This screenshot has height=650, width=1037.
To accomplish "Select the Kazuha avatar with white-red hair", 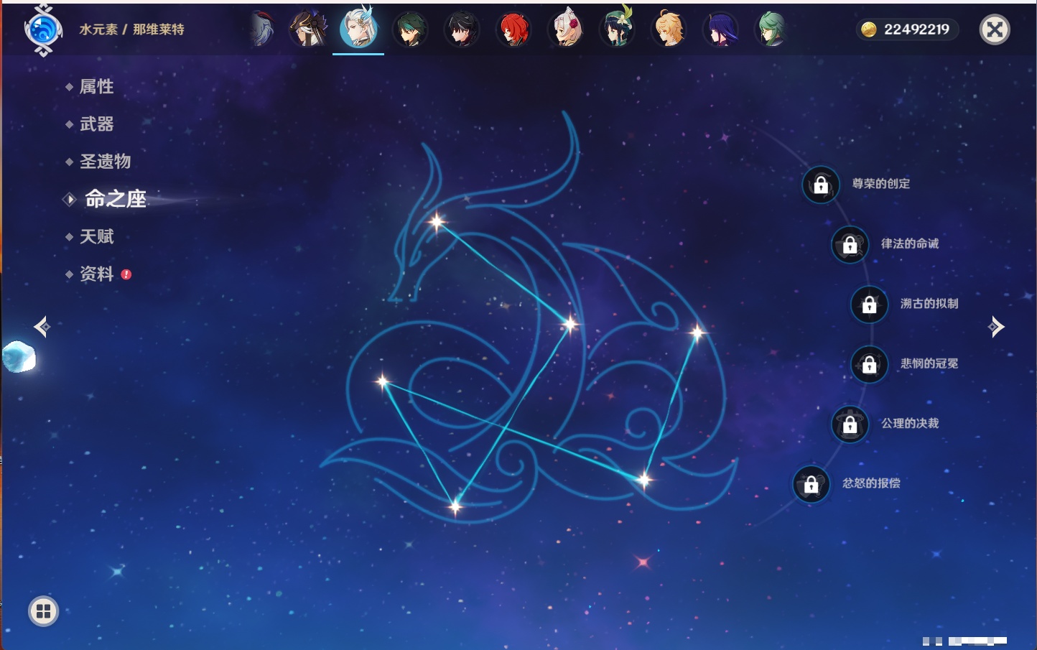I will [x=263, y=29].
